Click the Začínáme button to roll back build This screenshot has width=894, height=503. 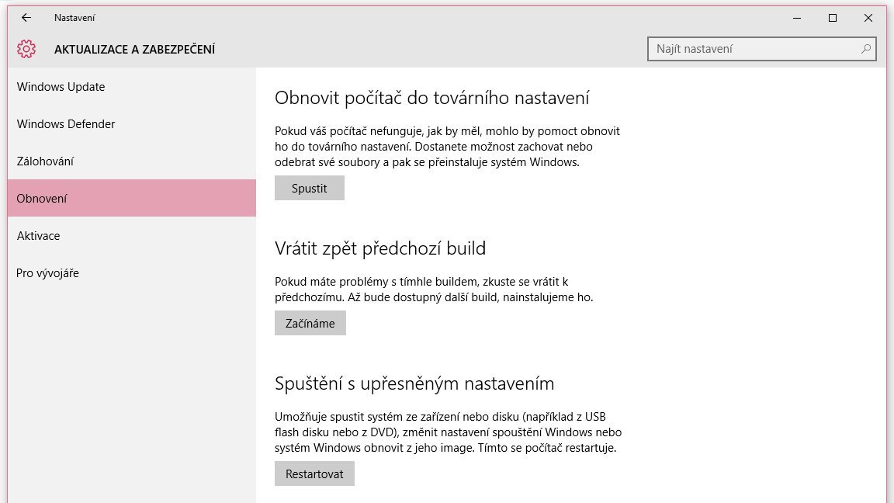point(310,324)
